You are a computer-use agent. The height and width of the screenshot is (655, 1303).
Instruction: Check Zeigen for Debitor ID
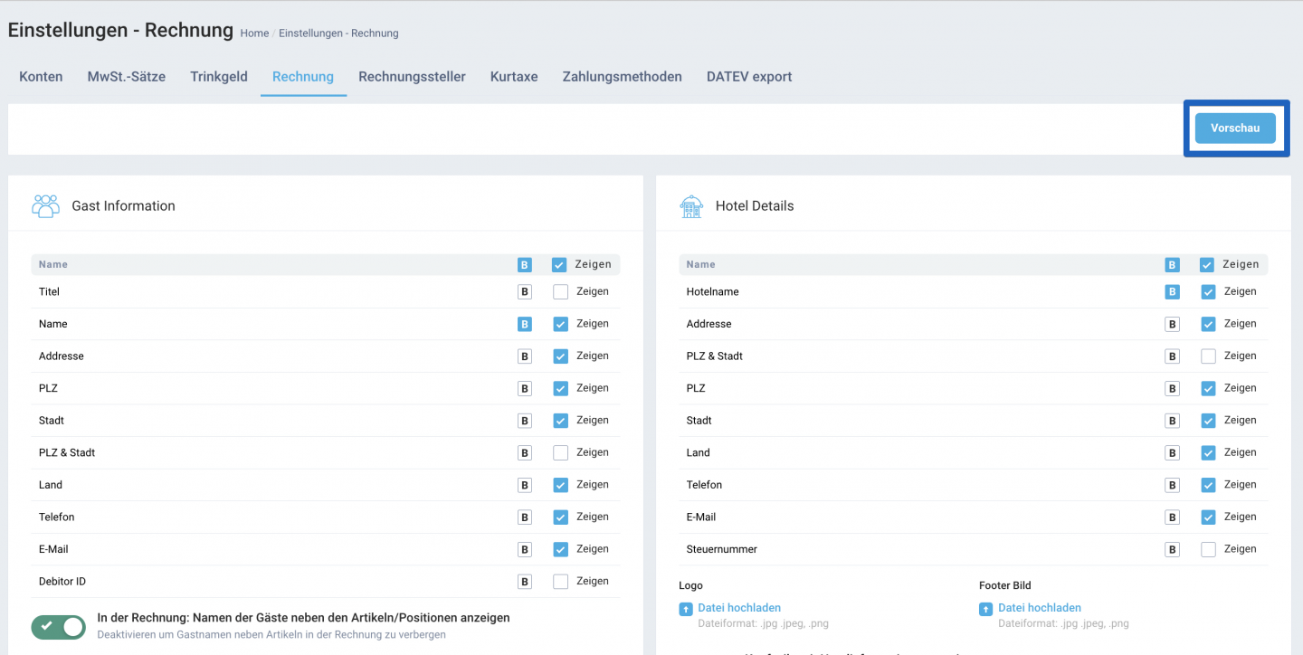pyautogui.click(x=561, y=582)
